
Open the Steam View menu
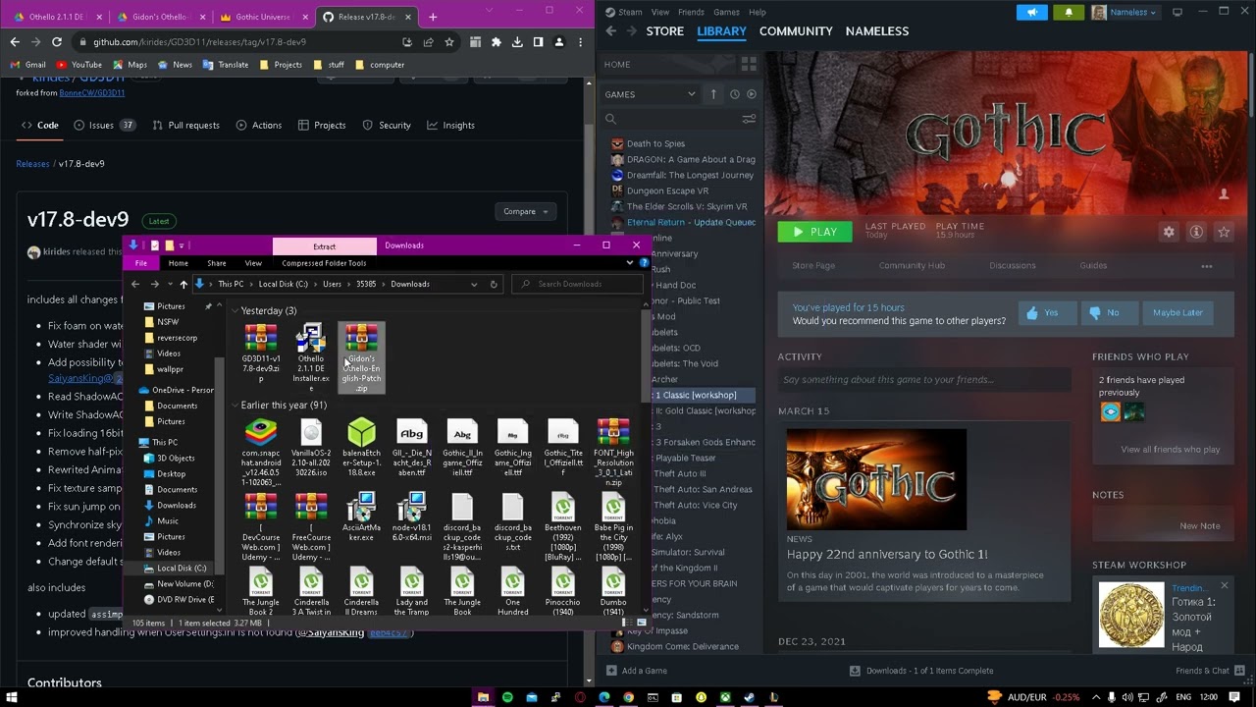(x=660, y=12)
